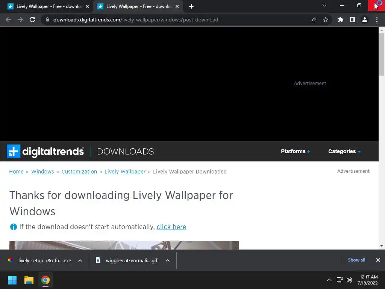Click Show all downloads
The height and width of the screenshot is (289, 385).
pos(356,260)
